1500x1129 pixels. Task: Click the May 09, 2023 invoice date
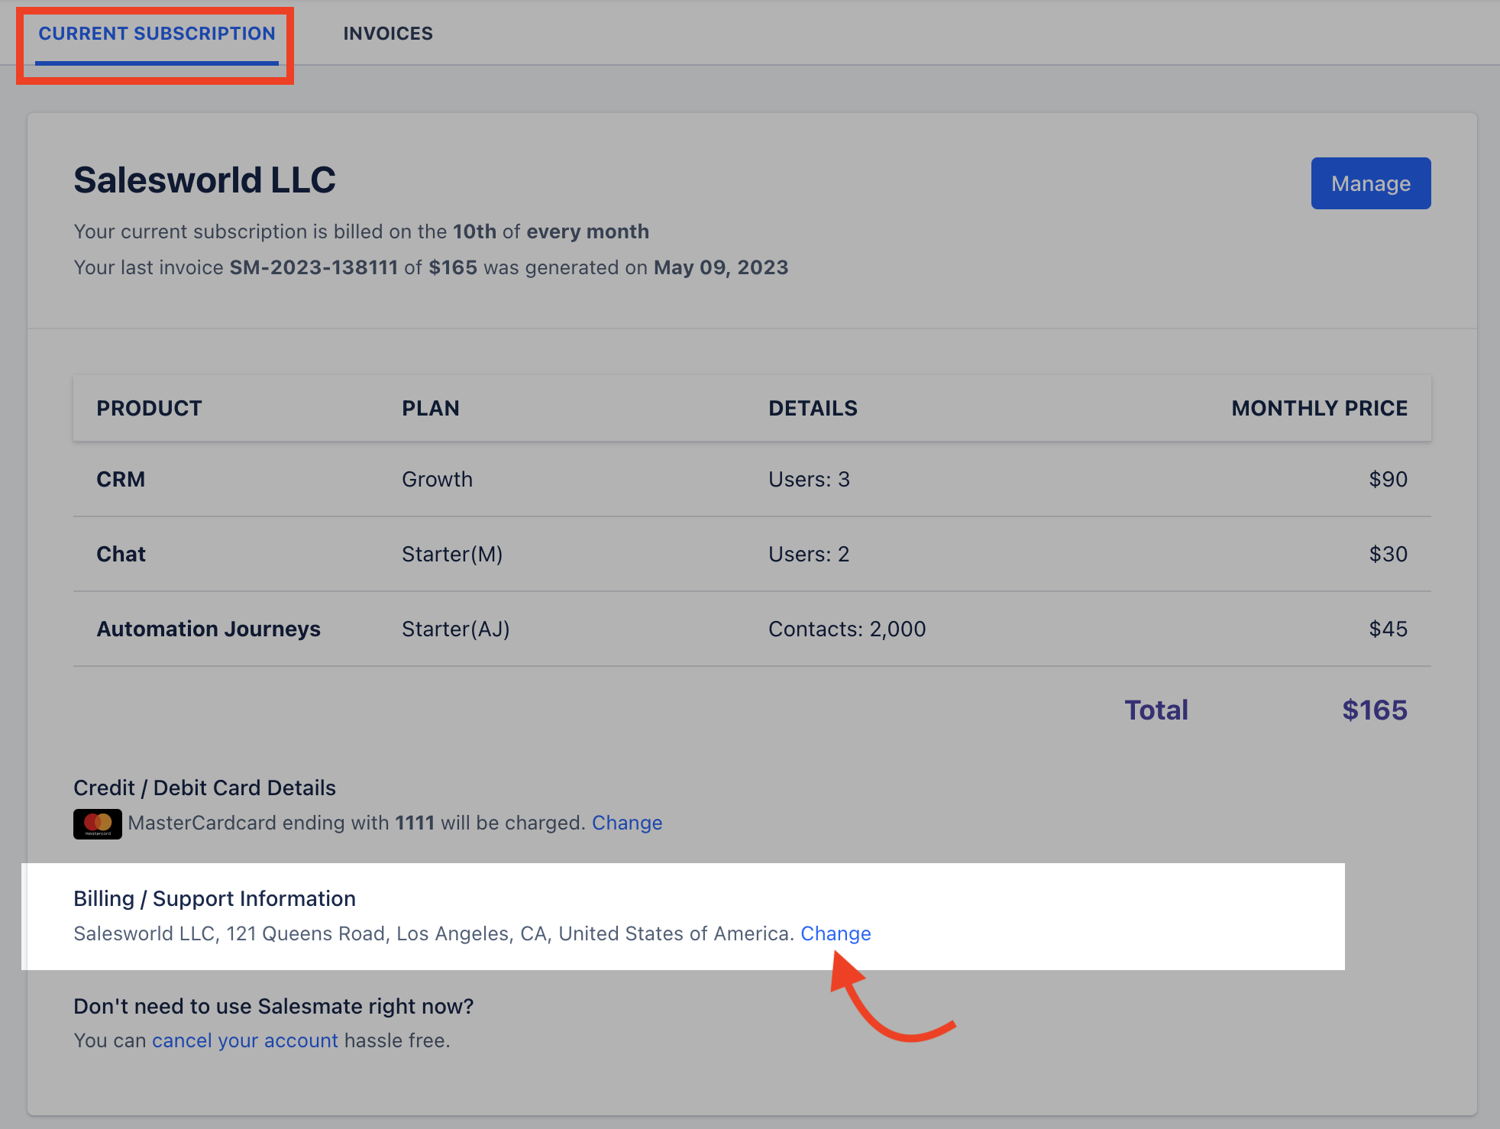click(x=721, y=267)
